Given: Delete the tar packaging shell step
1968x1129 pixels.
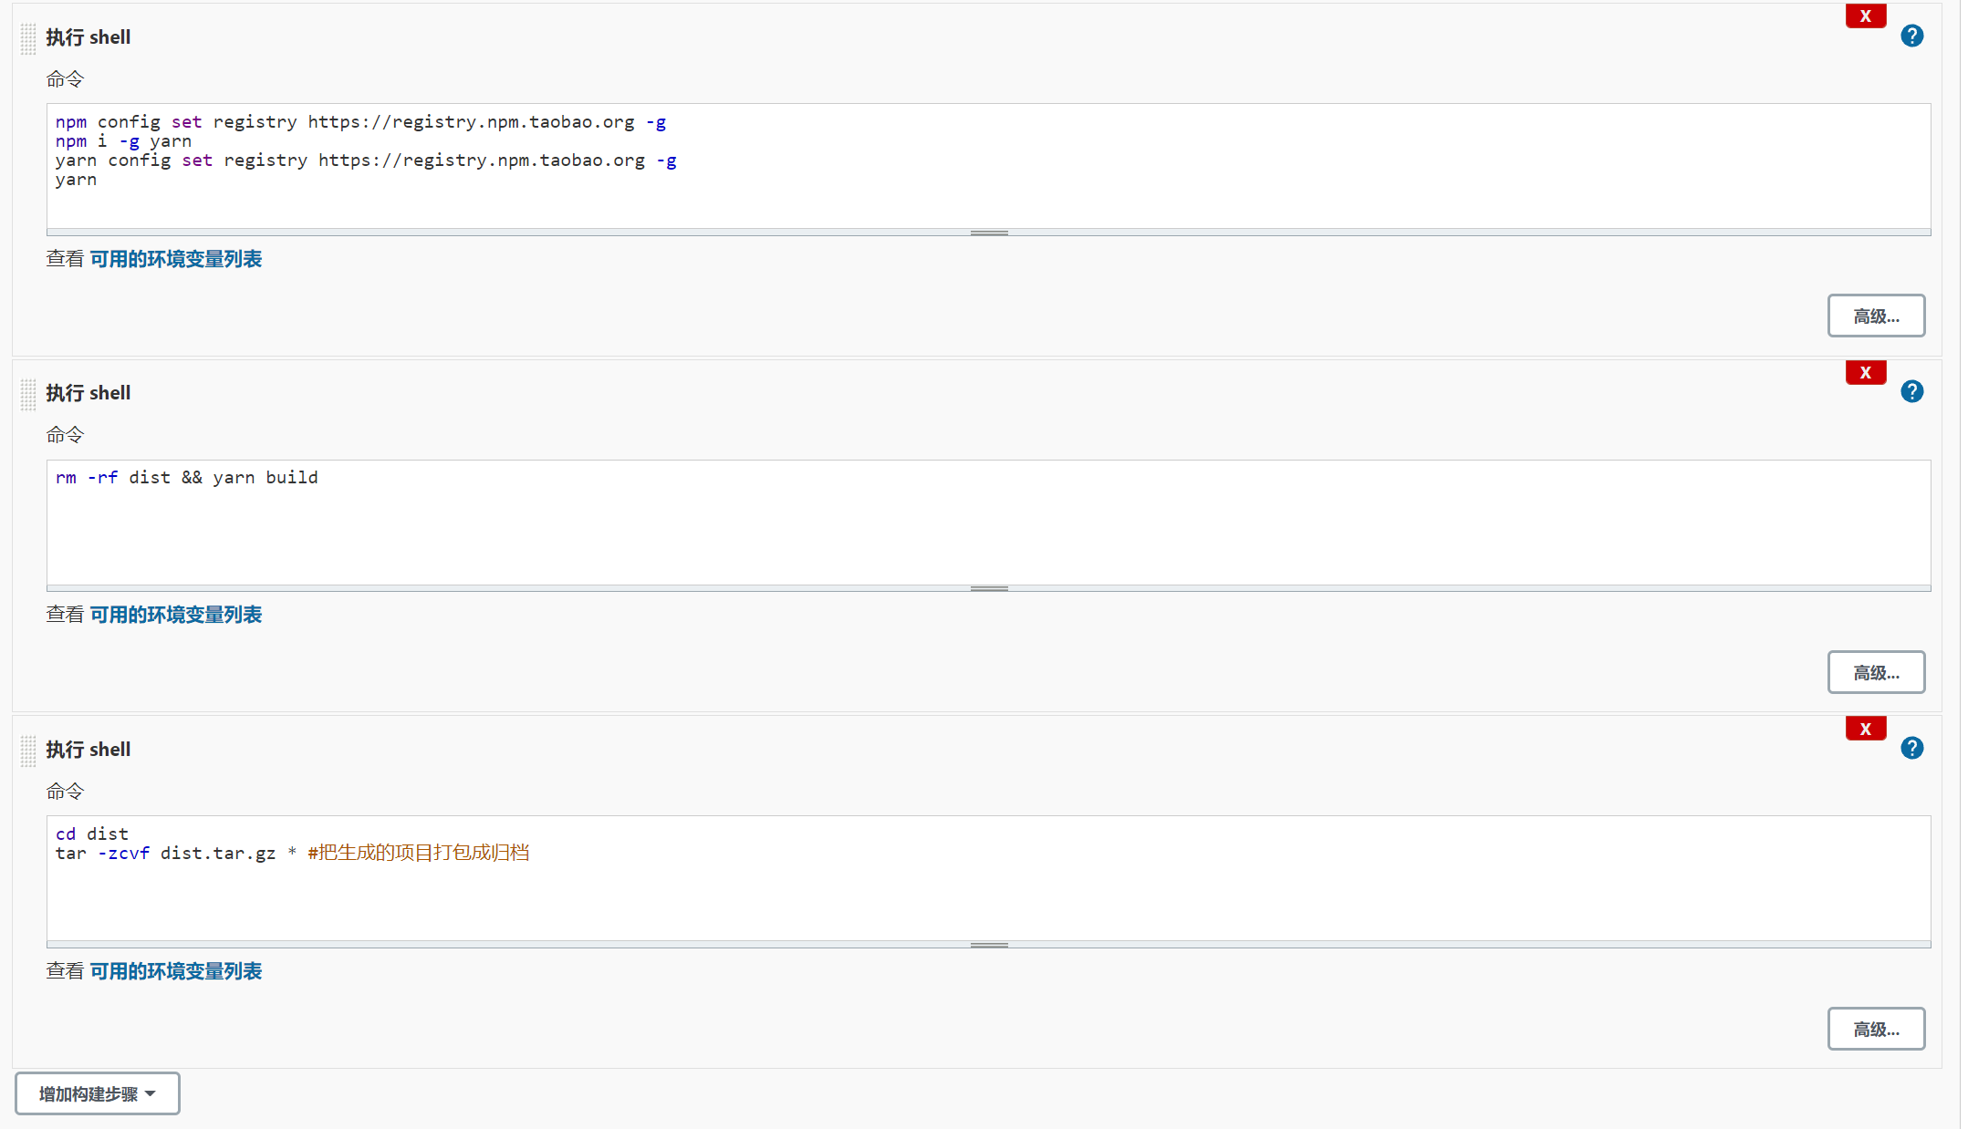Looking at the screenshot, I should pyautogui.click(x=1865, y=729).
